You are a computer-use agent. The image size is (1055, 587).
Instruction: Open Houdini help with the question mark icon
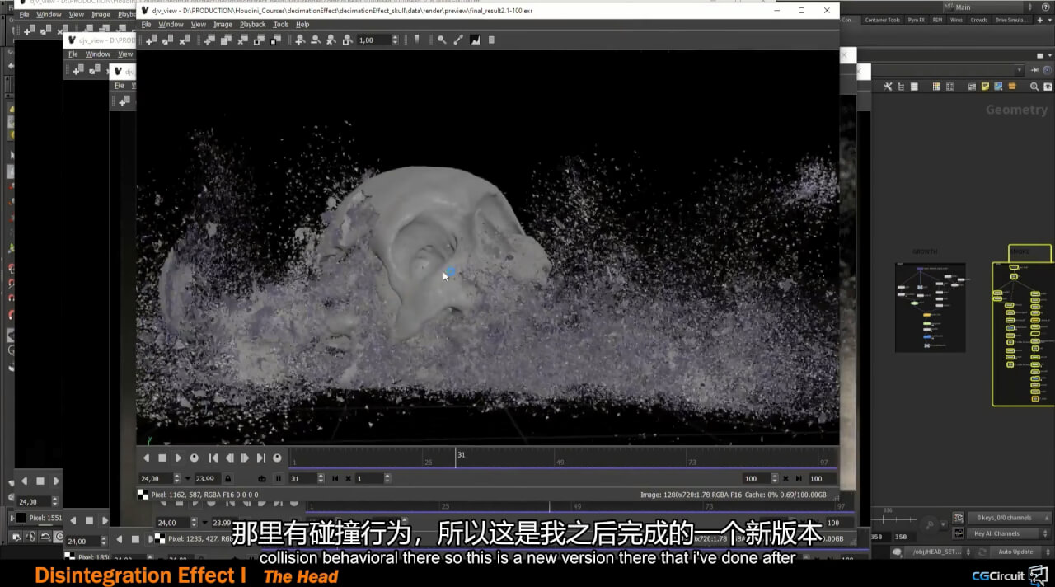coord(1046,7)
